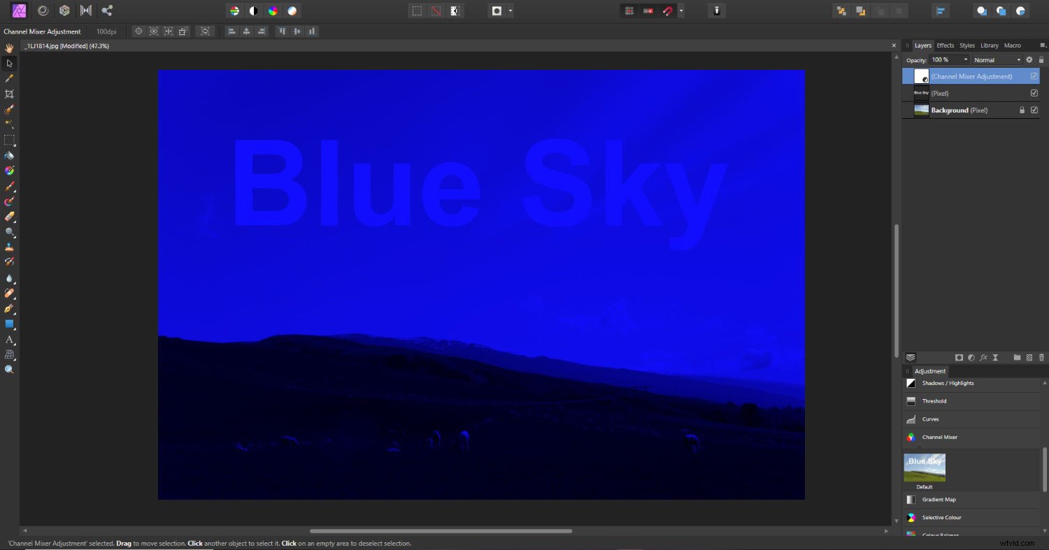The height and width of the screenshot is (550, 1049).
Task: Activate the Clone Stamp tool
Action: (9, 246)
